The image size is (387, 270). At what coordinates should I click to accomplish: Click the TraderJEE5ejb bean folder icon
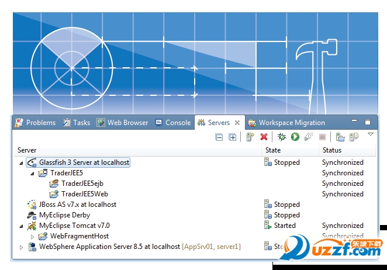pyautogui.click(x=54, y=184)
